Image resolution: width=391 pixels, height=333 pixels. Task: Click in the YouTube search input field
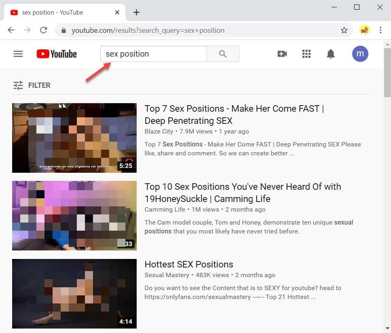(x=154, y=54)
